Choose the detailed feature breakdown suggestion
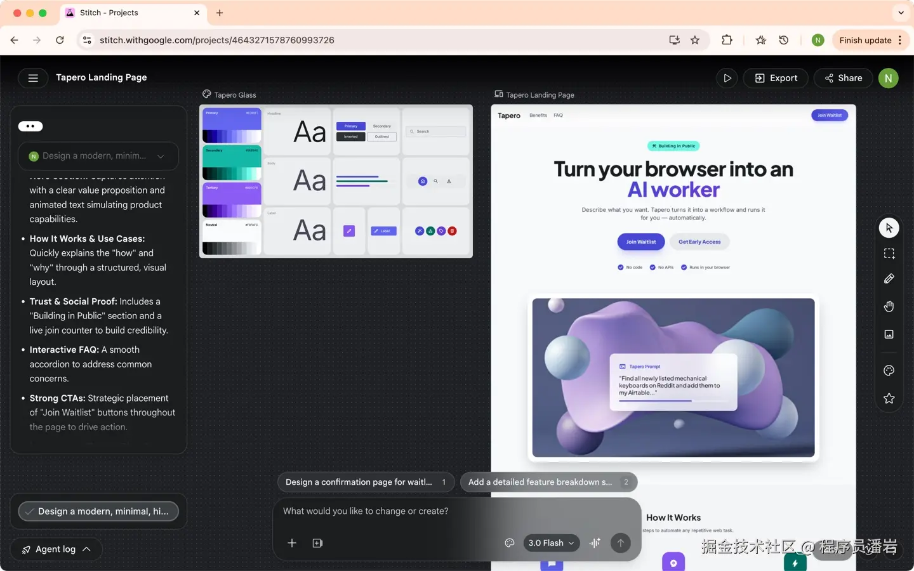This screenshot has width=914, height=571. coord(548,482)
